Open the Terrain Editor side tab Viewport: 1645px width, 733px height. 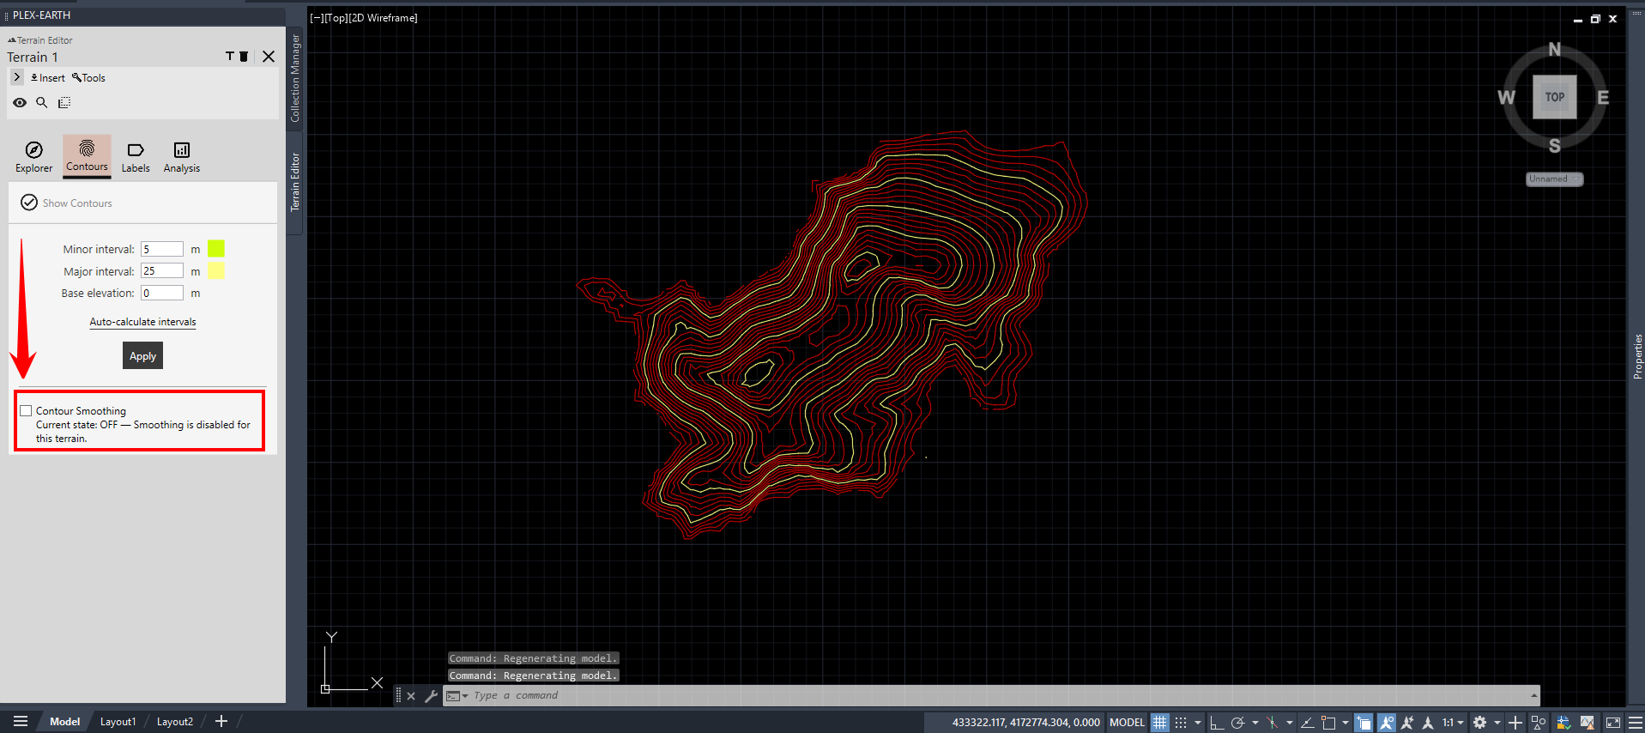pyautogui.click(x=295, y=182)
